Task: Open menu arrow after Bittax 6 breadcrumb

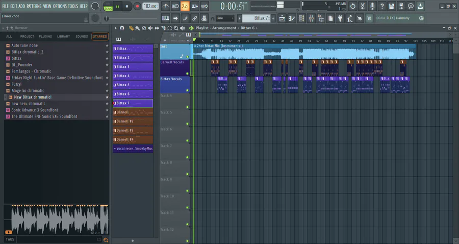Action: (257, 28)
